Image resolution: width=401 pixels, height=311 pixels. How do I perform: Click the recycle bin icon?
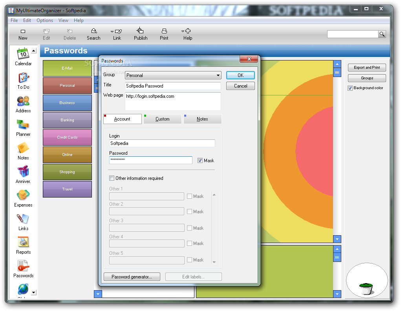pyautogui.click(x=366, y=289)
